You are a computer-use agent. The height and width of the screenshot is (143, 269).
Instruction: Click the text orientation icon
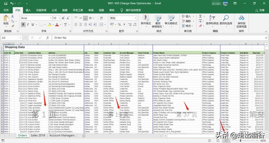tap(90, 18)
